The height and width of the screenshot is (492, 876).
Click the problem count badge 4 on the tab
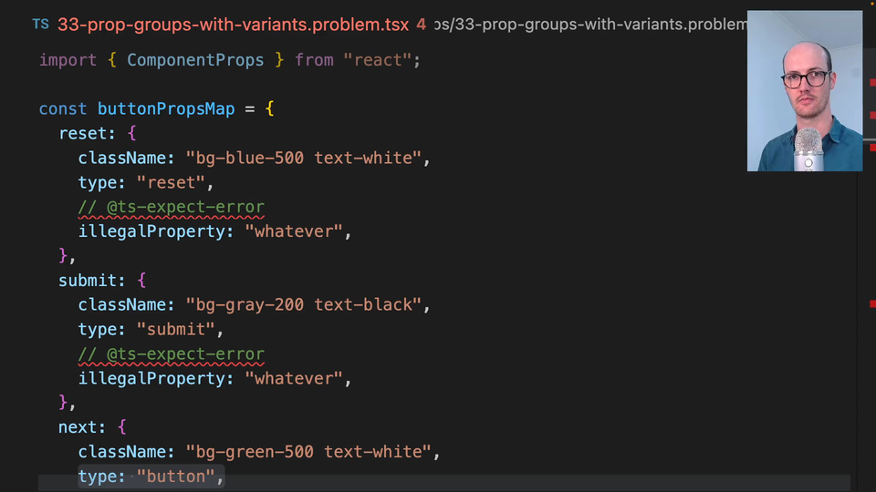pyautogui.click(x=421, y=25)
